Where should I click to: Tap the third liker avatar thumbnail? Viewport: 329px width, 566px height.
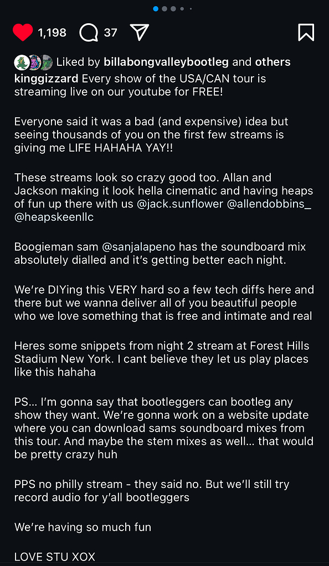[47, 63]
